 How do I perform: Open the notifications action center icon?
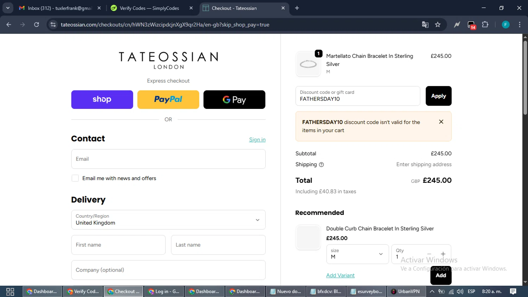513,292
